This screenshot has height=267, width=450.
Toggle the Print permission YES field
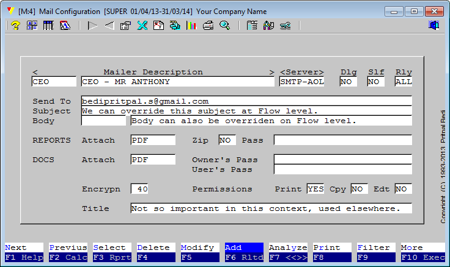click(x=315, y=189)
